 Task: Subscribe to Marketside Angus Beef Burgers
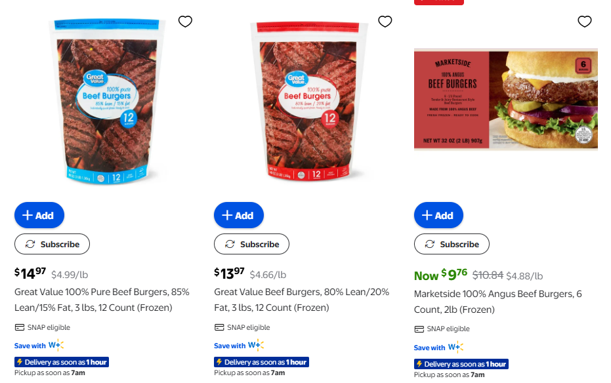452,244
